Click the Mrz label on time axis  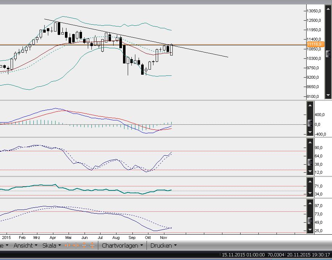tap(37, 238)
